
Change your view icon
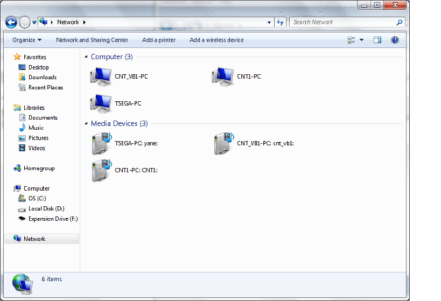[x=351, y=40]
